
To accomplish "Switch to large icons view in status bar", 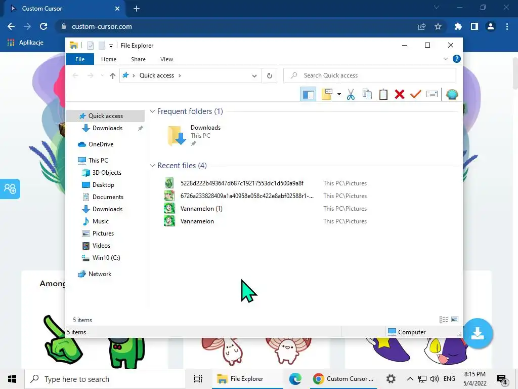I will 455,320.
